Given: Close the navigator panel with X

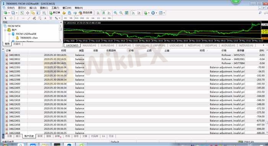Looking at the screenshot, I should click(x=61, y=22).
